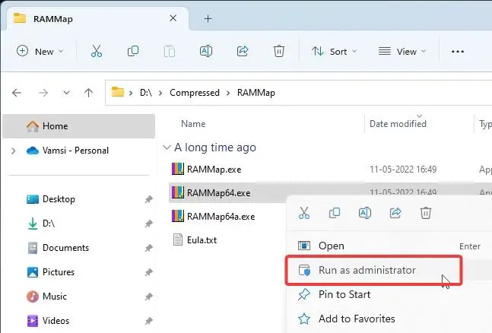Click the Rename icon in the context menu
Image resolution: width=492 pixels, height=333 pixels.
(364, 213)
